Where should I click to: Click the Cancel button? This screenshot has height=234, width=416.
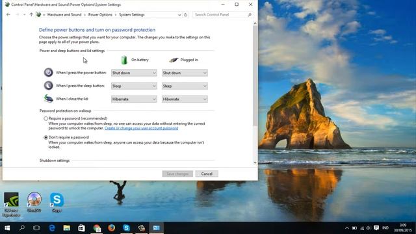pyautogui.click(x=207, y=174)
